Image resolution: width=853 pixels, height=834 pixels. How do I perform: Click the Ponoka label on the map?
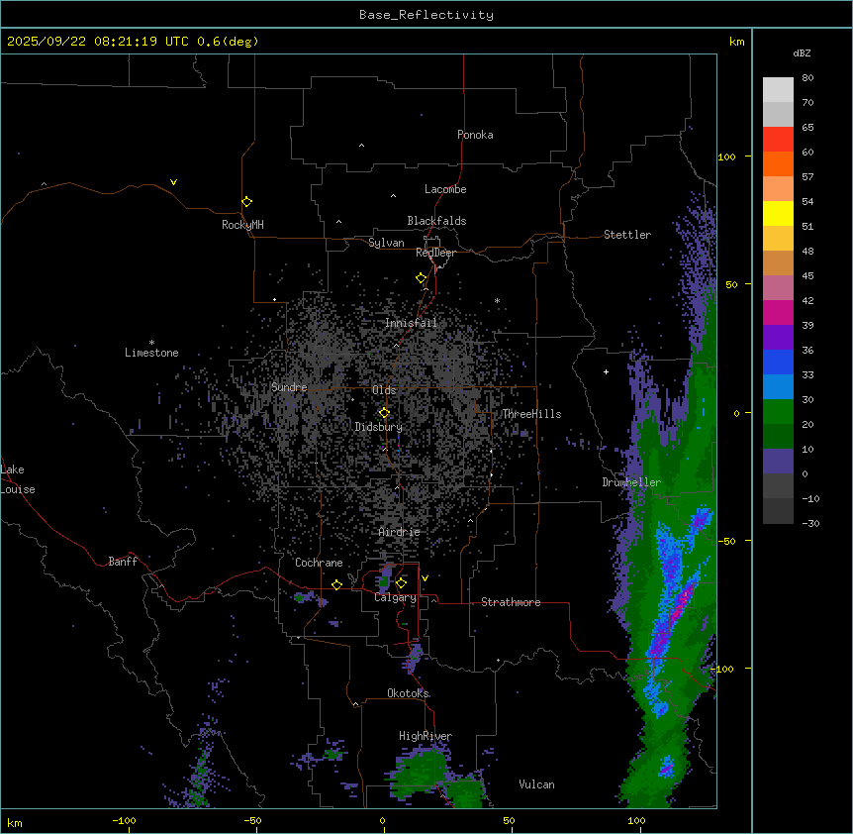[x=475, y=135]
